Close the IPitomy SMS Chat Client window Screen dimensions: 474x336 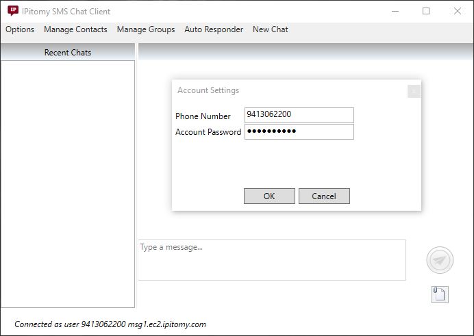coord(458,11)
